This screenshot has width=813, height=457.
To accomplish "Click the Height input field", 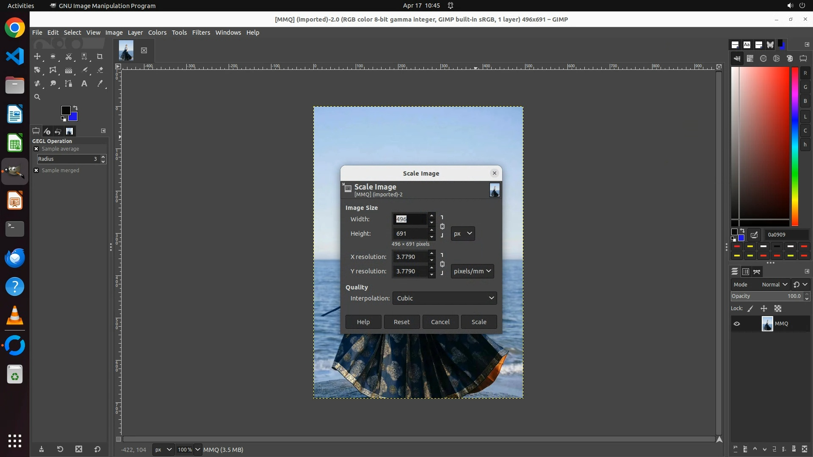I will [409, 234].
